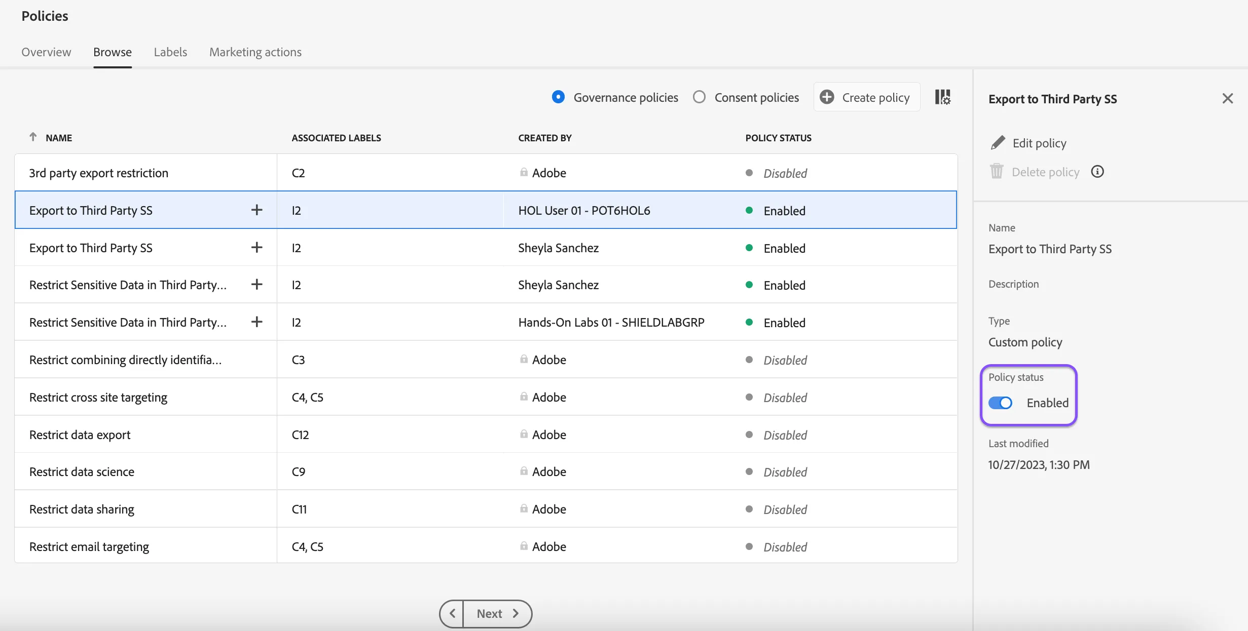
Task: Sort by the ASSOCIATED LABELS column header
Action: tap(336, 138)
